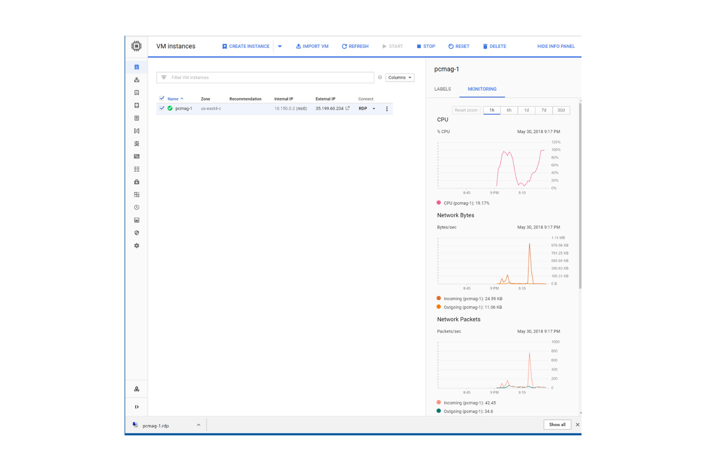Image resolution: width=706 pixels, height=471 pixels.
Task: Import a VM using the toolbar
Action: click(x=312, y=46)
